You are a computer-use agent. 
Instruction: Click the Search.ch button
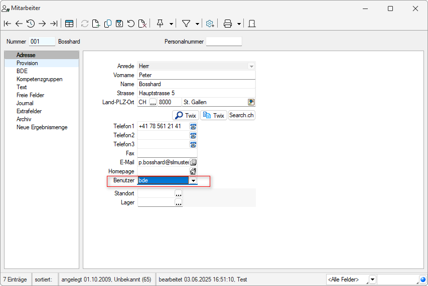point(242,115)
